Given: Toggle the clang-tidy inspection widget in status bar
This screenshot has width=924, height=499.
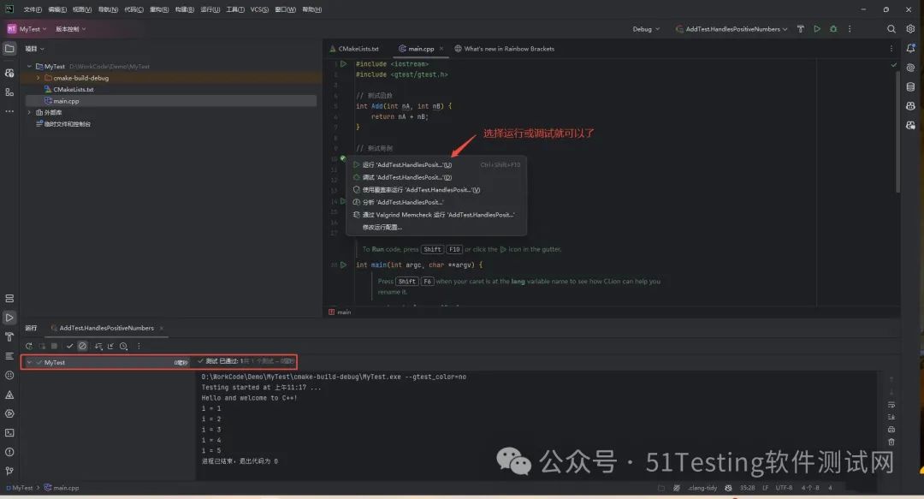Looking at the screenshot, I should pyautogui.click(x=703, y=487).
